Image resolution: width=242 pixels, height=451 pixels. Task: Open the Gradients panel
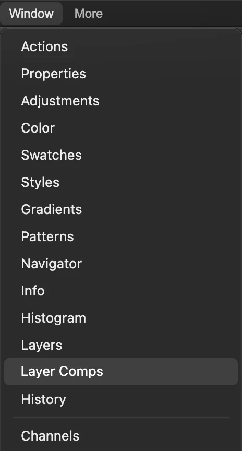click(121, 209)
